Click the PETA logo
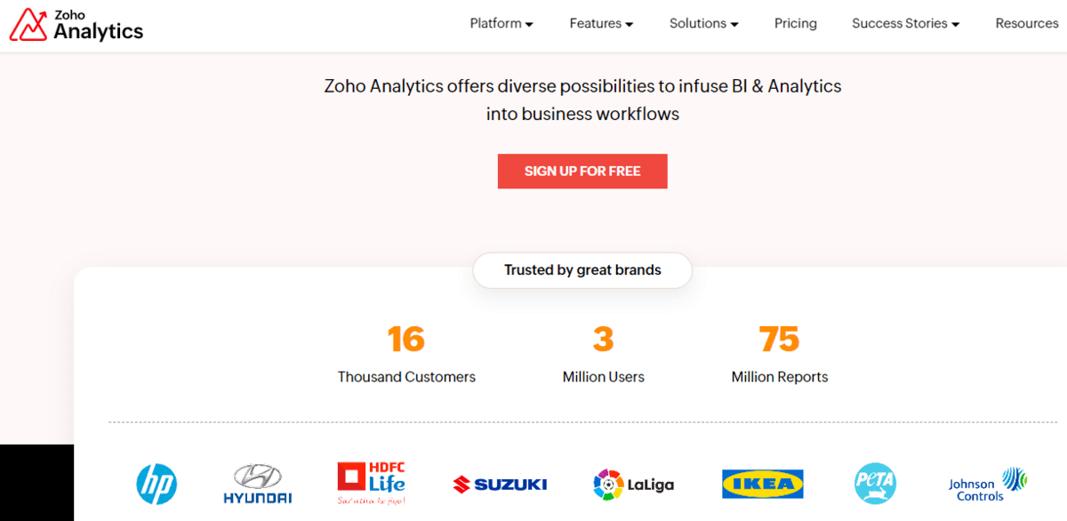The height and width of the screenshot is (521, 1067). coord(875,485)
